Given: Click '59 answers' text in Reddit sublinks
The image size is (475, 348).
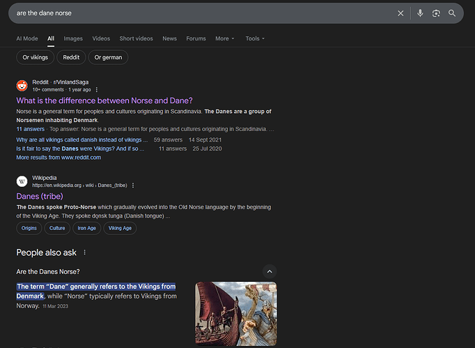Looking at the screenshot, I should click(168, 140).
